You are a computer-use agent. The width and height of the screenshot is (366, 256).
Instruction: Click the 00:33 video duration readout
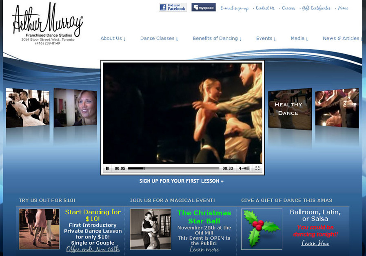pyautogui.click(x=228, y=168)
